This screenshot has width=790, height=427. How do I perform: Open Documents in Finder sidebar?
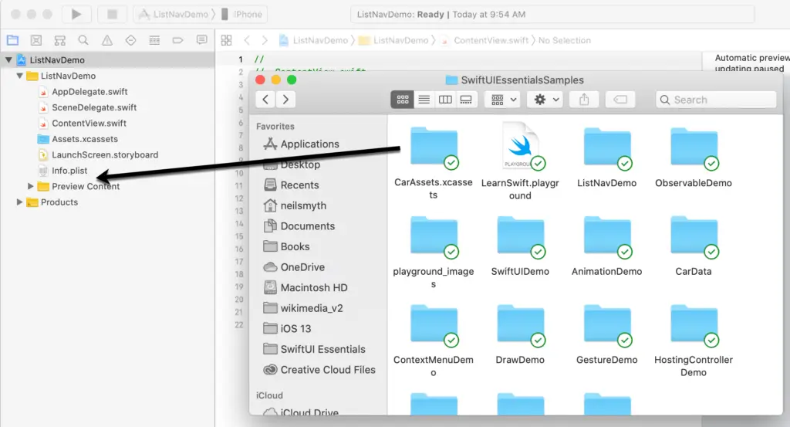pos(299,225)
